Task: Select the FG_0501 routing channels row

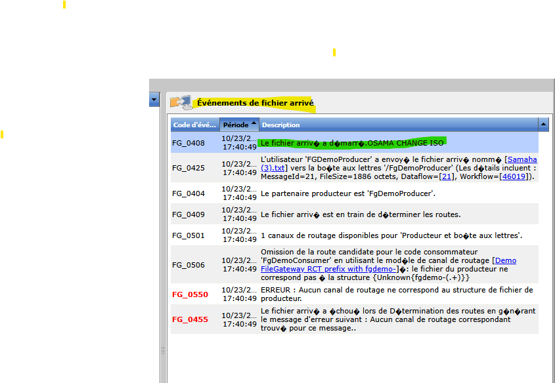Action: 189,235
